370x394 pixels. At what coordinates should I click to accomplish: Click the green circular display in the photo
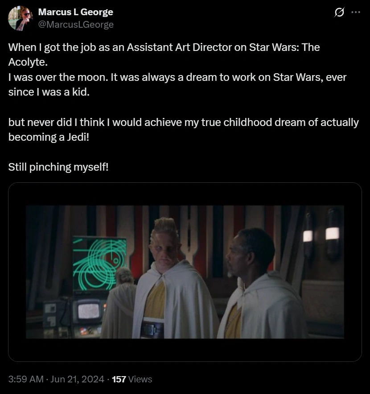(x=99, y=264)
